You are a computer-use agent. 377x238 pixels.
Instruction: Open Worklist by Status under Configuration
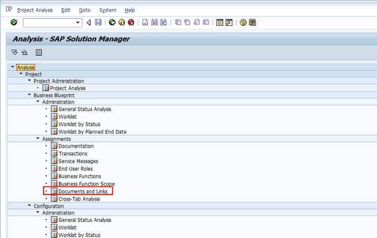coord(79,235)
